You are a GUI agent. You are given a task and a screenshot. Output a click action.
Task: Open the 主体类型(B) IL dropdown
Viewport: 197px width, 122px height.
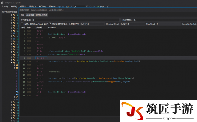tap(77, 20)
